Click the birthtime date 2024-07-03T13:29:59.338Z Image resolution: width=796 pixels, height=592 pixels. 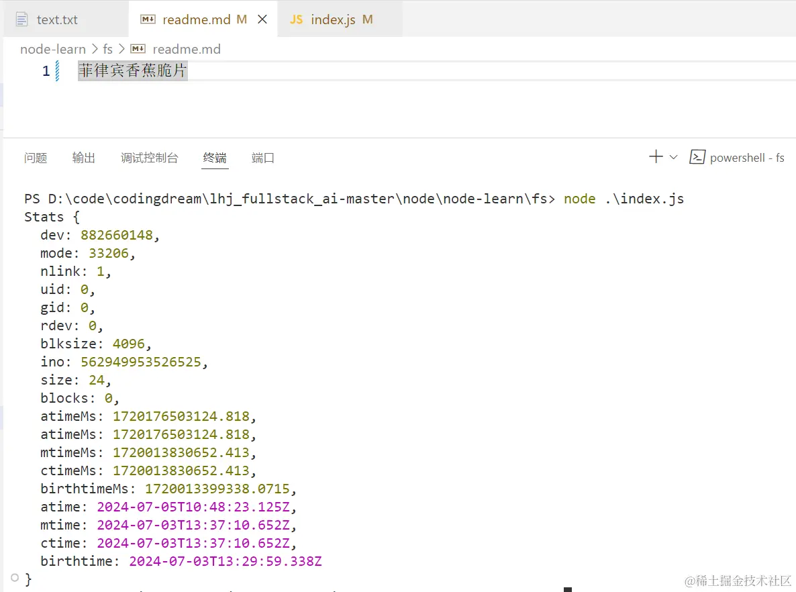point(226,562)
